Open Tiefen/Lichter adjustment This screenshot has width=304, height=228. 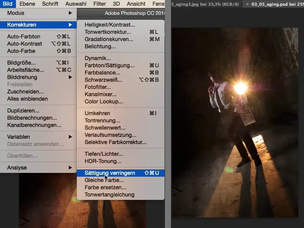pyautogui.click(x=103, y=154)
